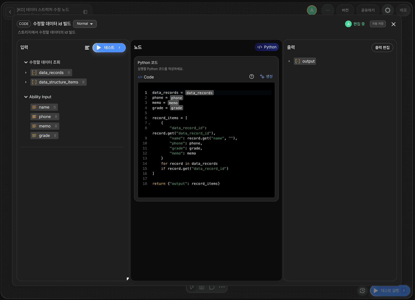The width and height of the screenshot is (415, 300).
Task: Grab the drag handle of data_structure_items
Action: [x=83, y=82]
